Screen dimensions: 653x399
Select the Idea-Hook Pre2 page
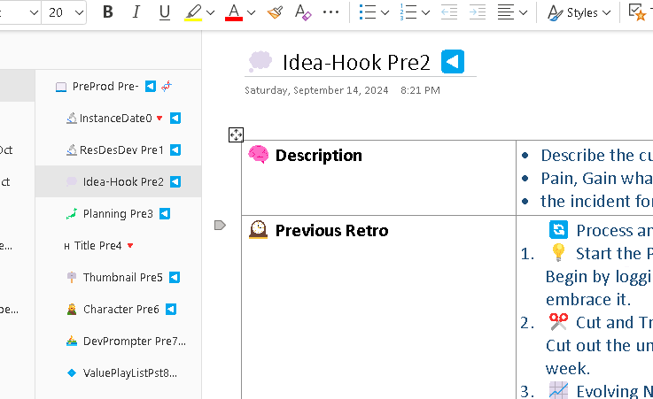(118, 181)
